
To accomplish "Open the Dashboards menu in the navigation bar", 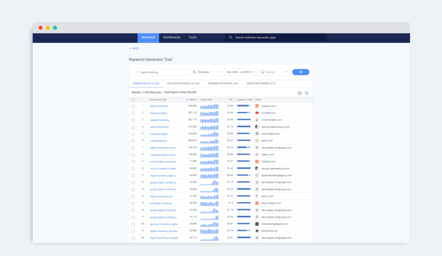I will (x=172, y=37).
